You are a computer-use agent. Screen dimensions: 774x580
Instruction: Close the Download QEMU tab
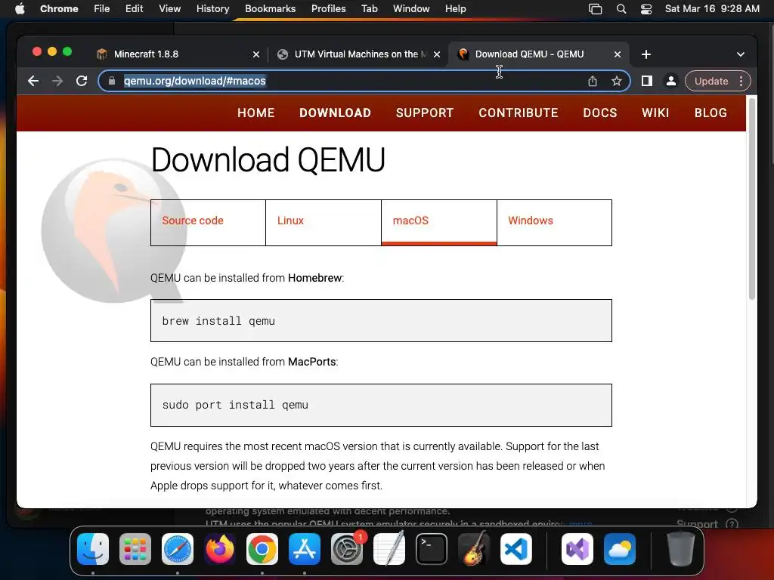tap(618, 54)
